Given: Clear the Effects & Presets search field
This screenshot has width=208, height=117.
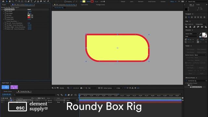Looking at the screenshot, I should (x=206, y=81).
